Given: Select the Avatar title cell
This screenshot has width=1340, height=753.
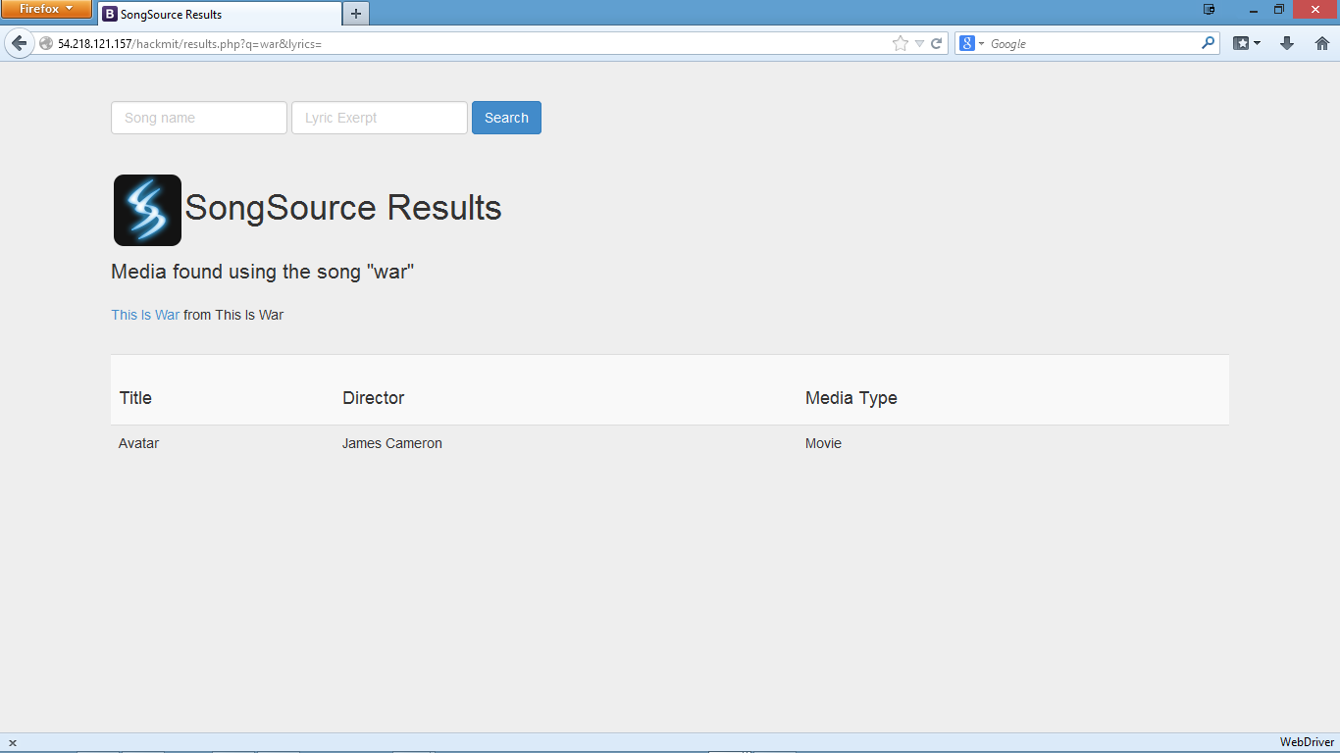Looking at the screenshot, I should pyautogui.click(x=138, y=443).
